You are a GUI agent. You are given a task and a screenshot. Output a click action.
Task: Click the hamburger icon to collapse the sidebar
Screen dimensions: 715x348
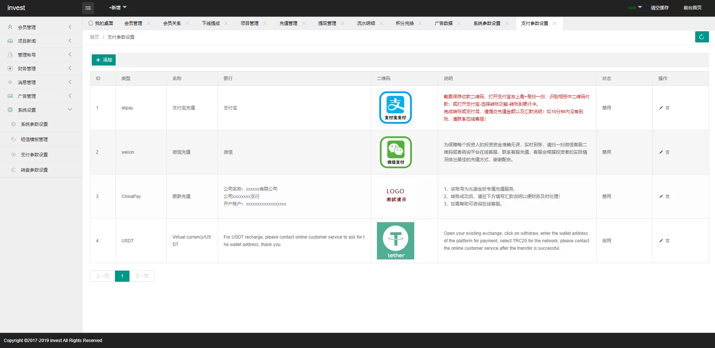tap(88, 8)
